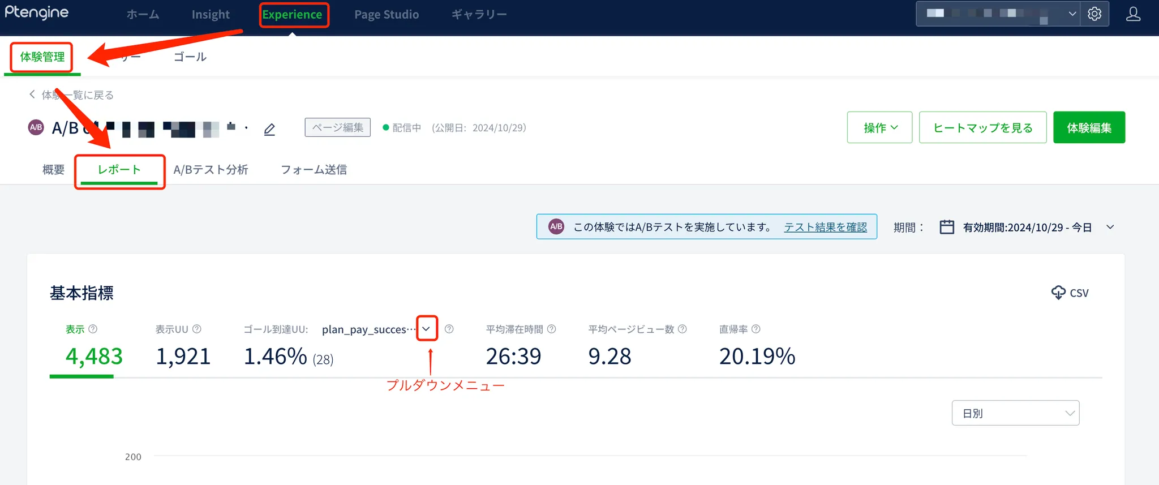Expand the goal selection pulldown for plan_pay_success
Screen dimensions: 1159x485
[x=426, y=329]
